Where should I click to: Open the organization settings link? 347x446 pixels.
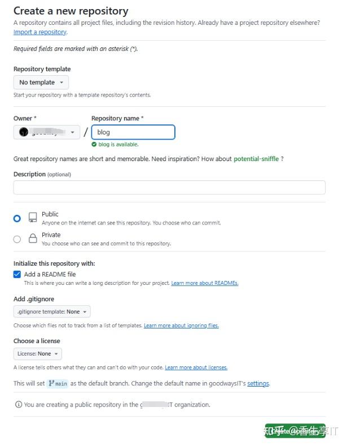[x=258, y=383]
